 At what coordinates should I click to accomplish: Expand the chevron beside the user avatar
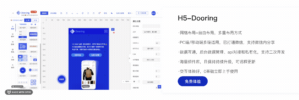[157, 13]
